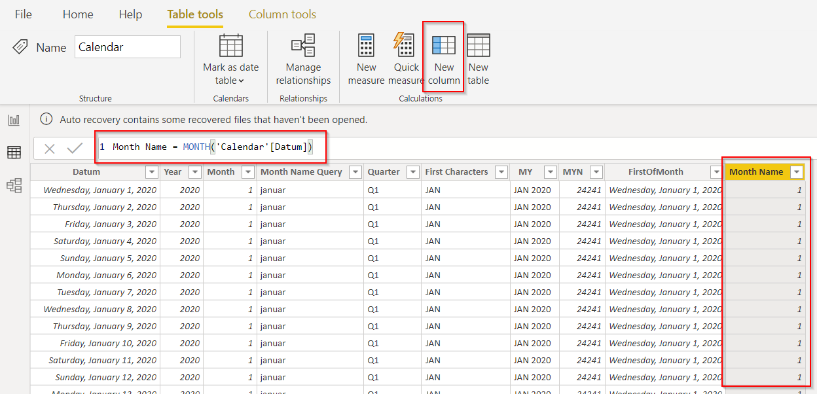Click the New column icon

coord(444,45)
